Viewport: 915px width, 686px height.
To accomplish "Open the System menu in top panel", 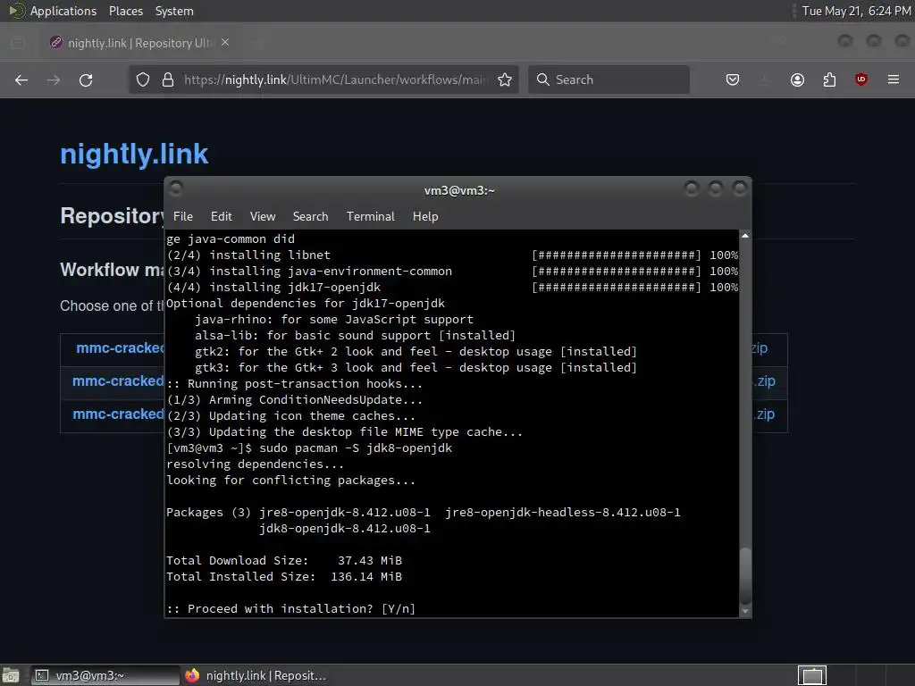I will tap(174, 11).
